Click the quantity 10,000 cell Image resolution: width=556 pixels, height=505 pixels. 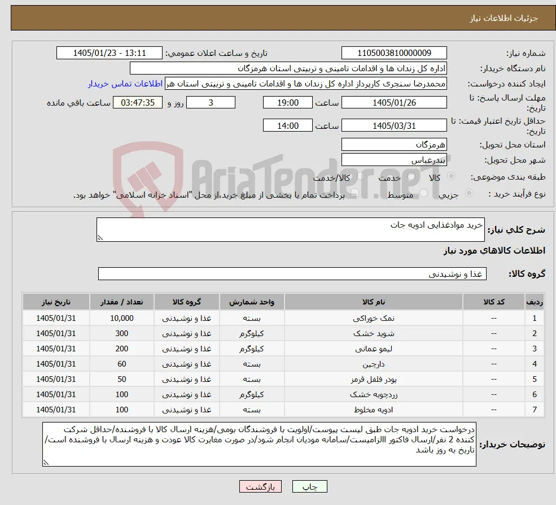pos(121,318)
